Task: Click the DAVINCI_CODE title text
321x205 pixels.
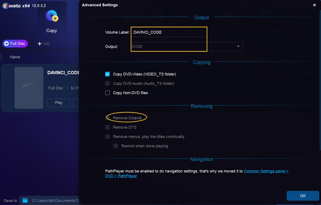Action: tap(63, 73)
